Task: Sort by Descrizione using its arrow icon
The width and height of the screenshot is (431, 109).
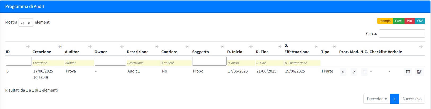Action: point(157,47)
